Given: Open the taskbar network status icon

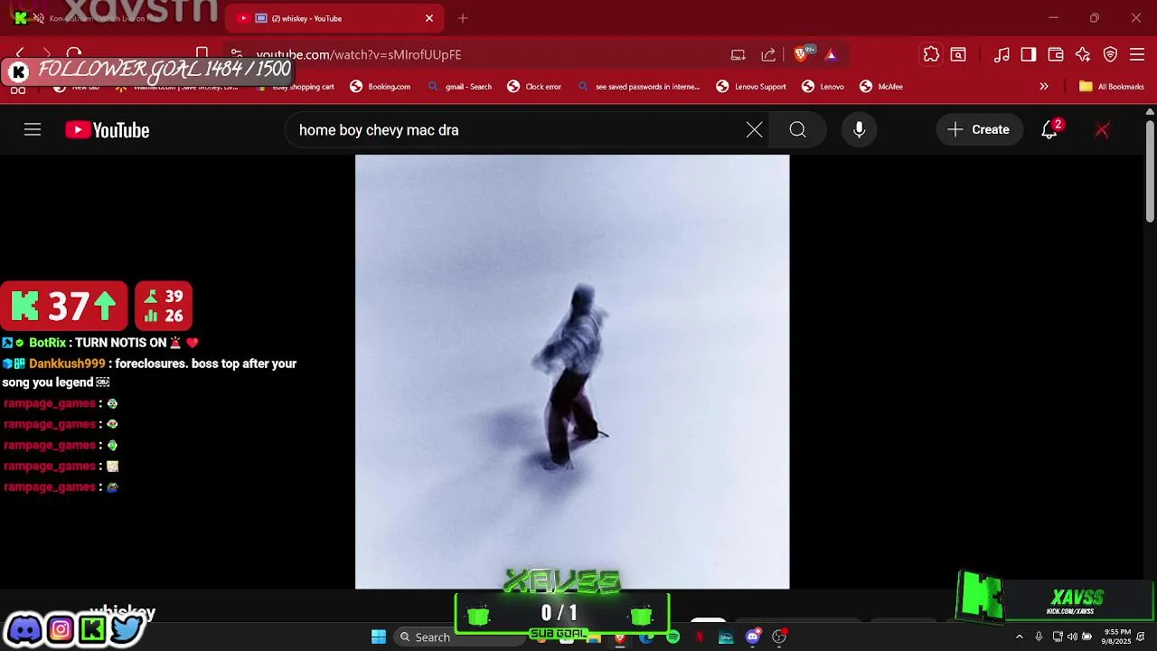Looking at the screenshot, I should [x=1057, y=637].
